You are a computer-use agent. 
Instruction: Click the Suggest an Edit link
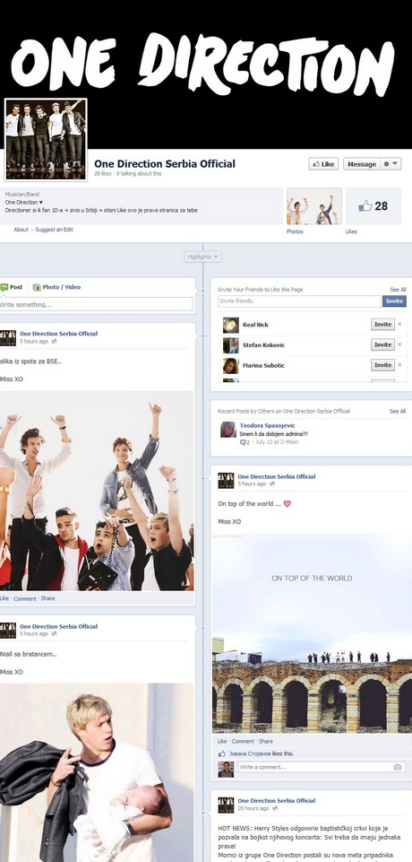[x=54, y=230]
